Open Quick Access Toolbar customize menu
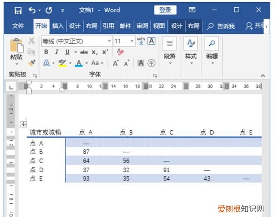This screenshot has height=217, width=275. (62, 11)
